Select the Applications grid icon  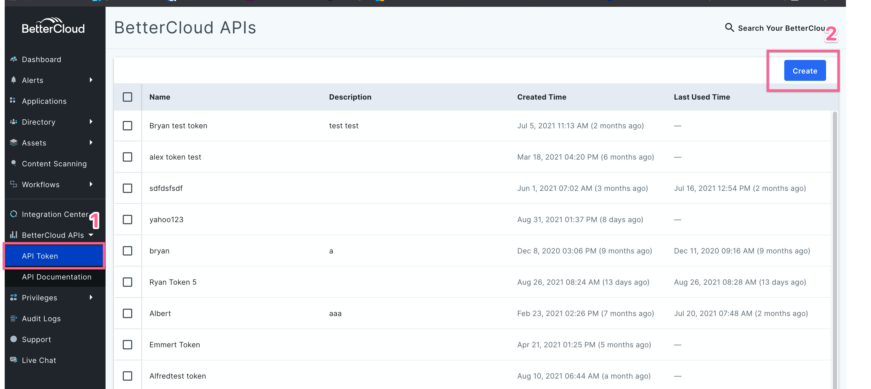(x=13, y=101)
